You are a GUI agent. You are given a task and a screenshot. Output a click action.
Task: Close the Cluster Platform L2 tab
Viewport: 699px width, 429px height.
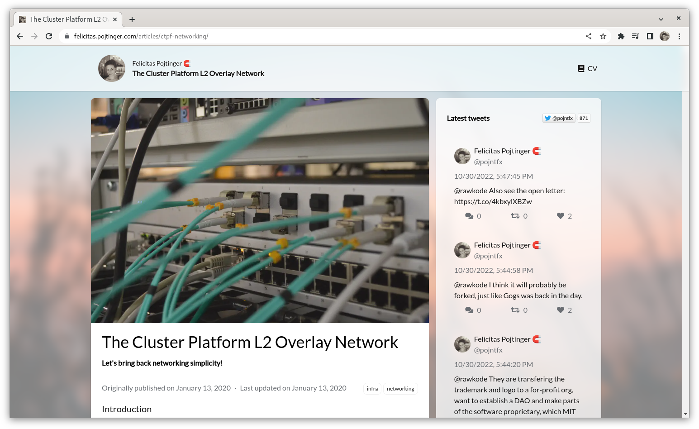point(115,19)
